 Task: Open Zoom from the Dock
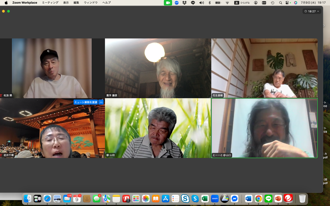pyautogui.click(x=215, y=199)
